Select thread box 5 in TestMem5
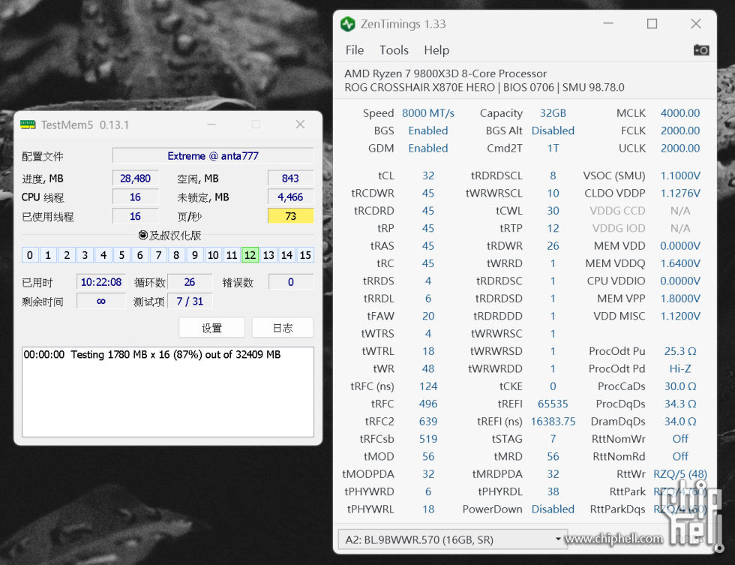The width and height of the screenshot is (735, 565). 121,255
